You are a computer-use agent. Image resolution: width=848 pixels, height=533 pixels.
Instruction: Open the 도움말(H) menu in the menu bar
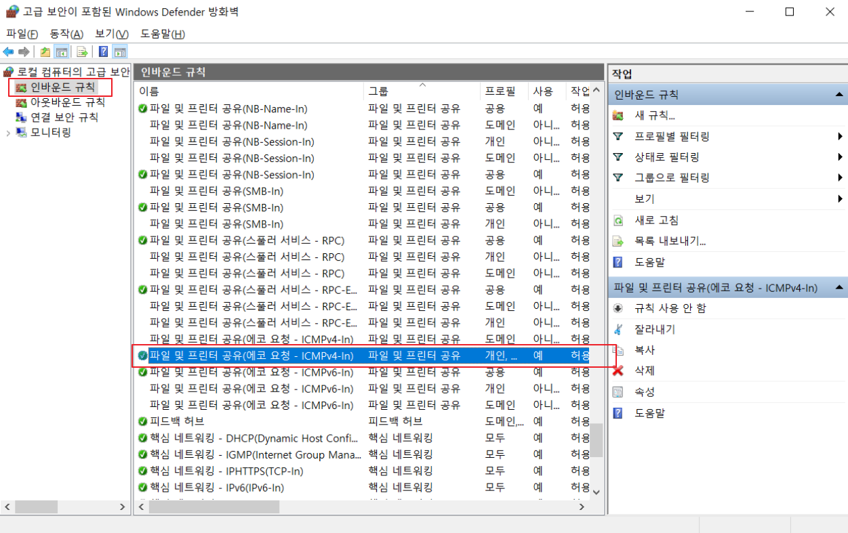point(163,34)
